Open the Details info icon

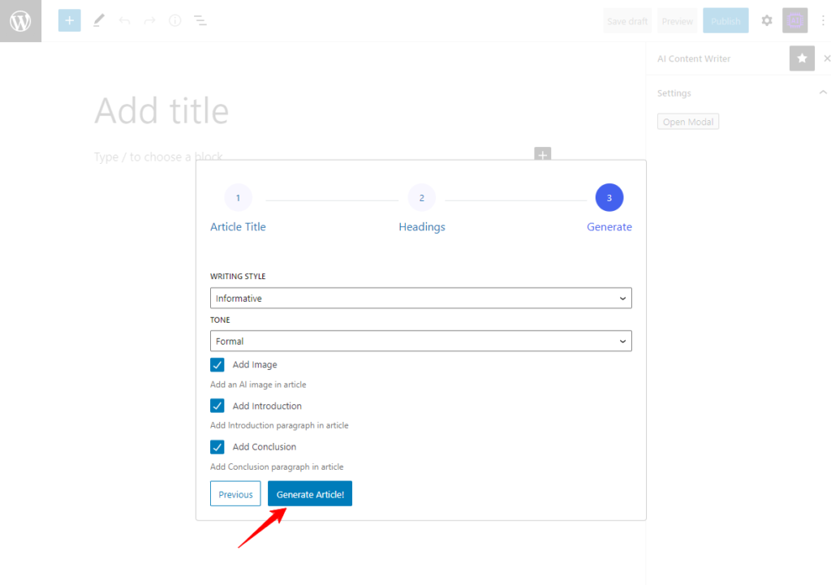pos(174,21)
